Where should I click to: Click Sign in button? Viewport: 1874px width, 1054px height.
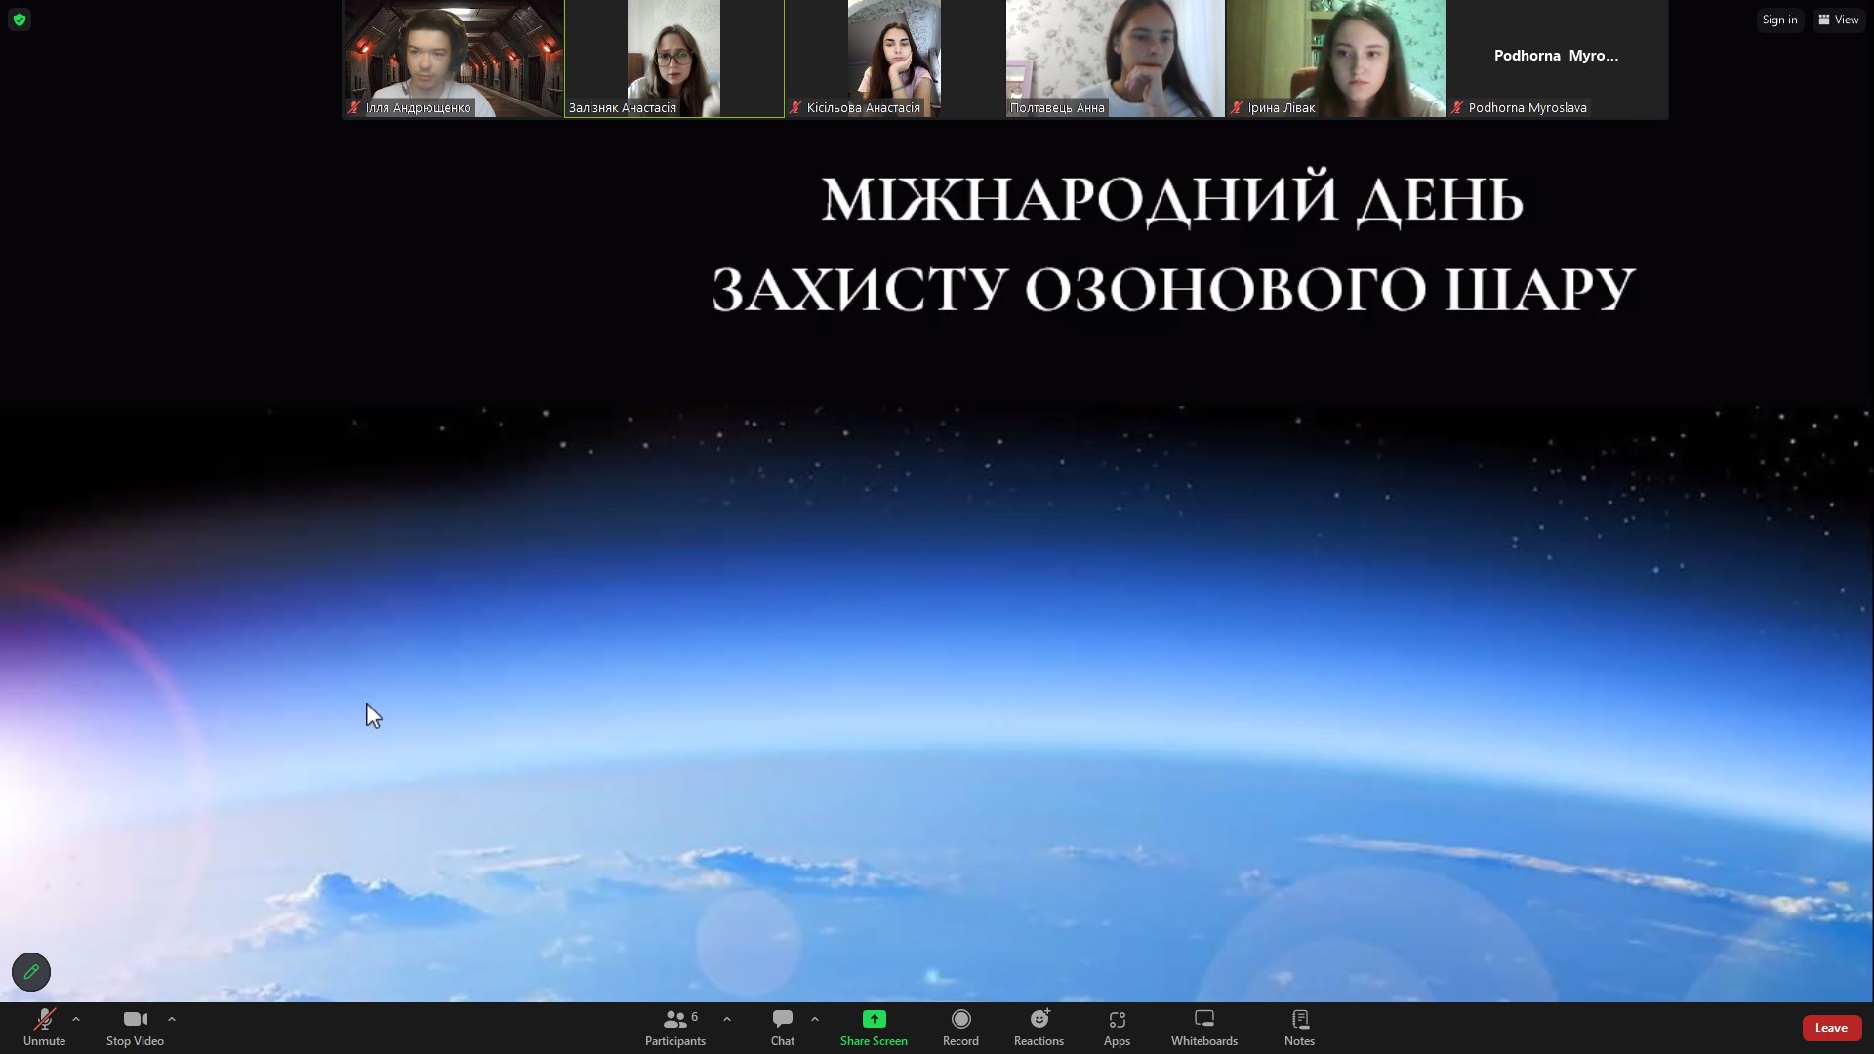click(x=1779, y=20)
